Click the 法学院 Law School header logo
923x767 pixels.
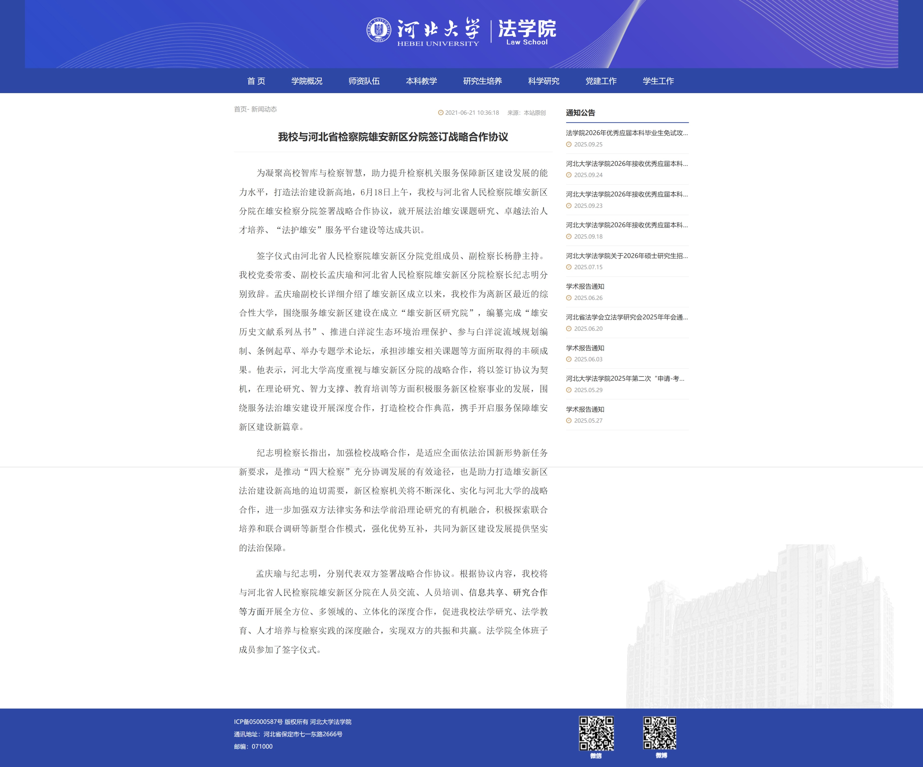click(526, 32)
